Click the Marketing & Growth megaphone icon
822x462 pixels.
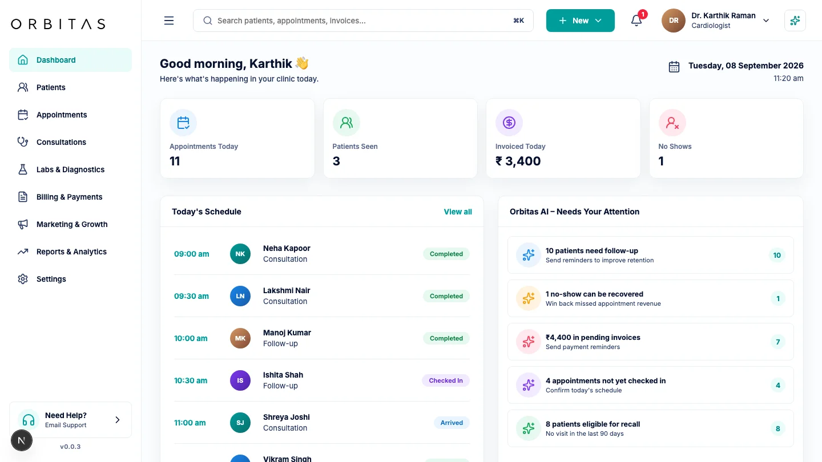23,224
